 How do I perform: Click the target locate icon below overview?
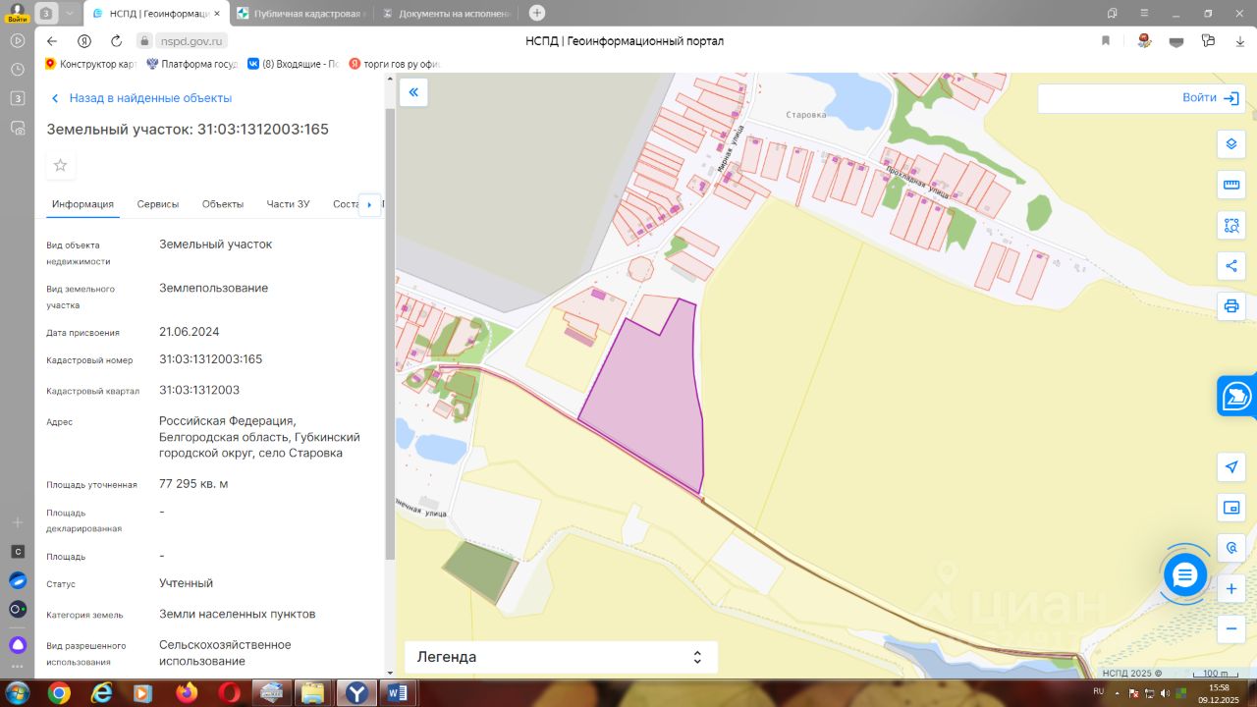coord(1231,547)
